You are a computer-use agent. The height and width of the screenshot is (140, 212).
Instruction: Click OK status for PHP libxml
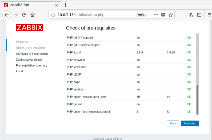point(189,52)
